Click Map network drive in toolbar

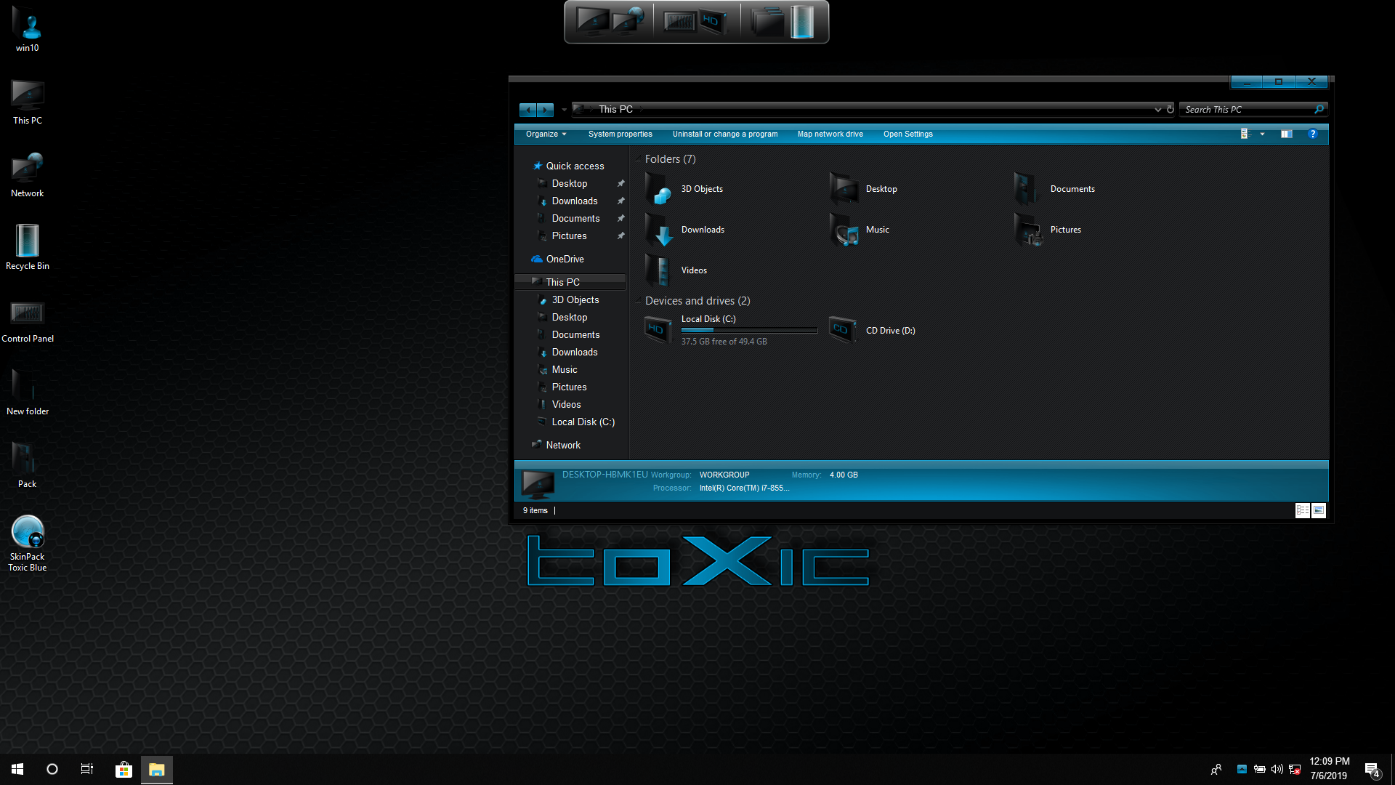[830, 134]
